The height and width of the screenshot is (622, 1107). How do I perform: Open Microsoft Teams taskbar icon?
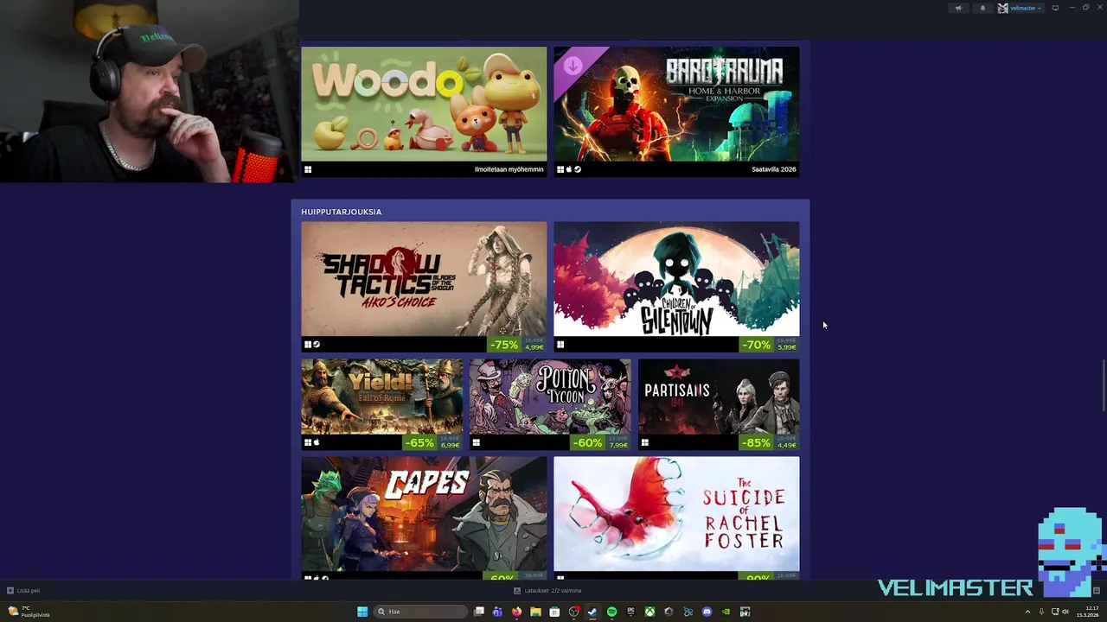pos(497,612)
